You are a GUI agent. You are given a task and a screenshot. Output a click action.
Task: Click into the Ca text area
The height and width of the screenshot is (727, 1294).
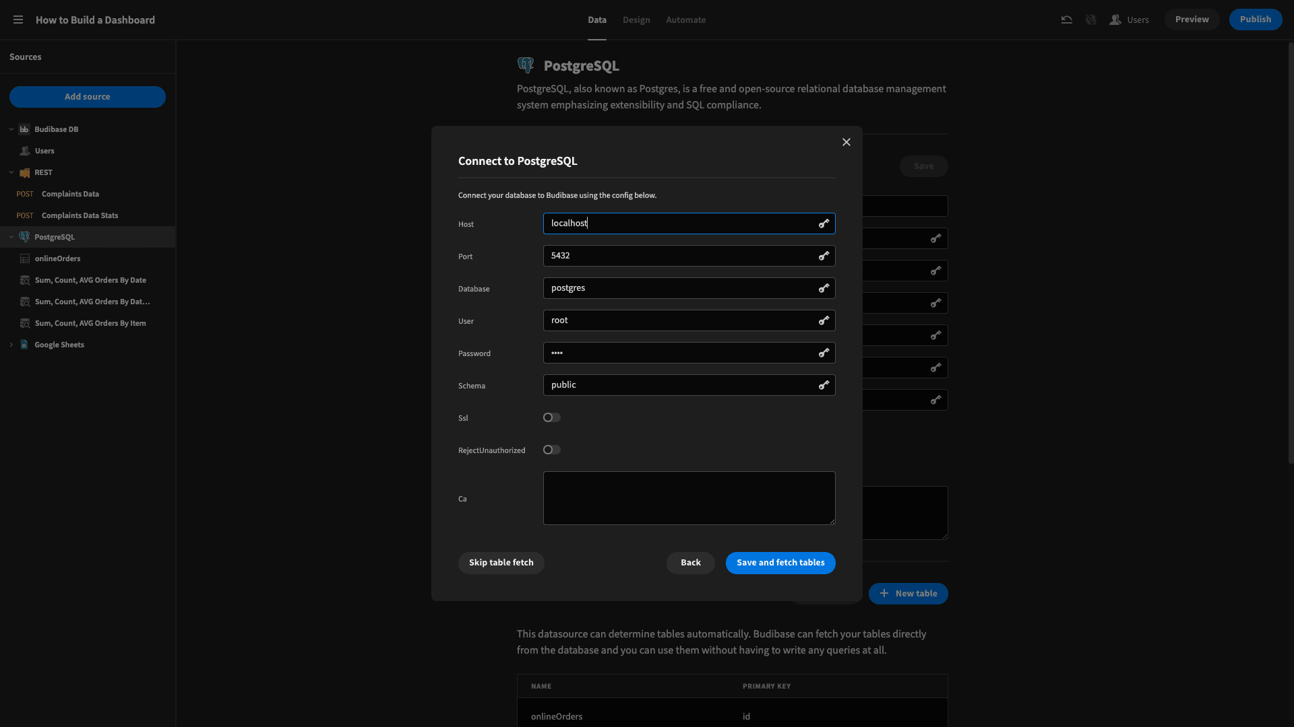pos(689,498)
